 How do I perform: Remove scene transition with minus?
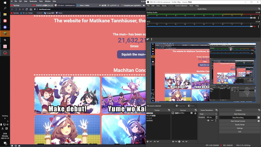pos(212,121)
